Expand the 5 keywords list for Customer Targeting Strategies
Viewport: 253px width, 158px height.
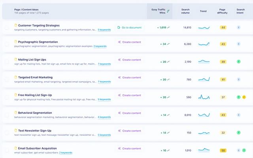[x=104, y=30]
